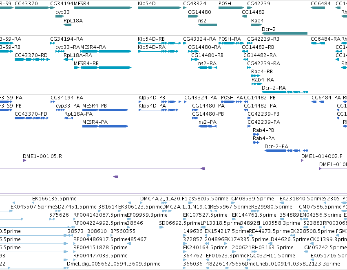The width and height of the screenshot is (347, 270).
Task: Click the Klp54D gene label
Action: pos(146,4)
